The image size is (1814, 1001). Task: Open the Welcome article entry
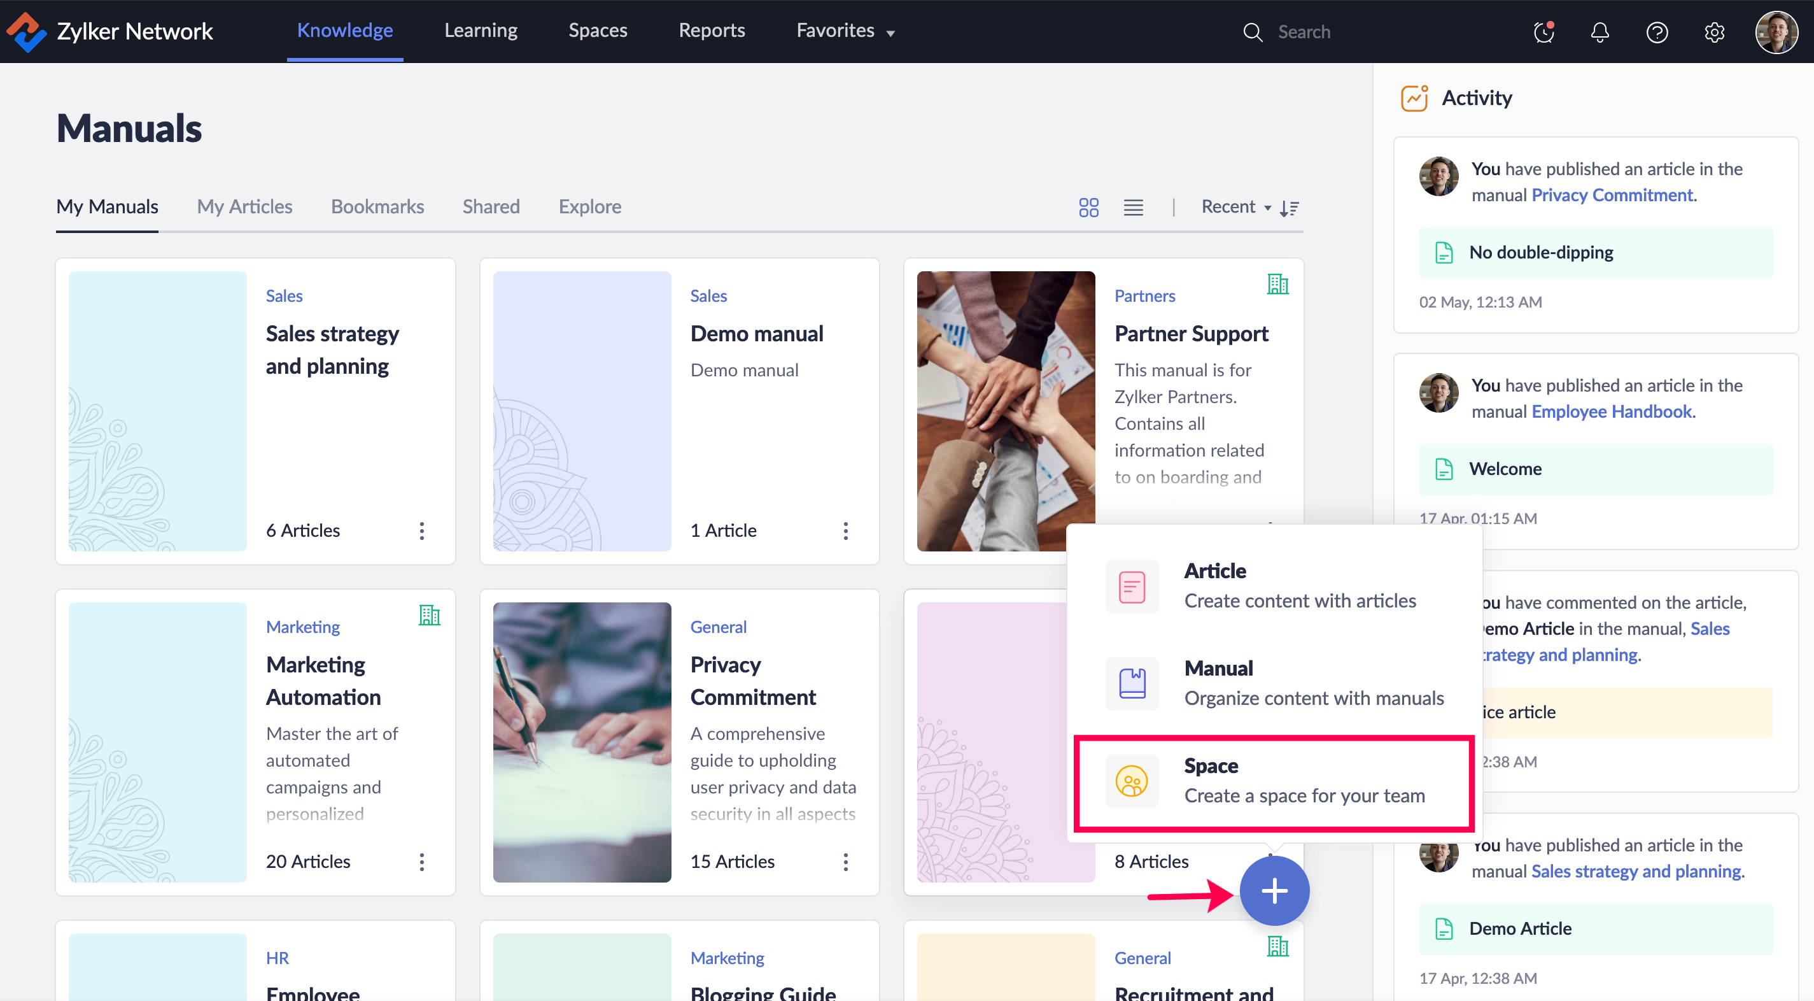pos(1596,469)
